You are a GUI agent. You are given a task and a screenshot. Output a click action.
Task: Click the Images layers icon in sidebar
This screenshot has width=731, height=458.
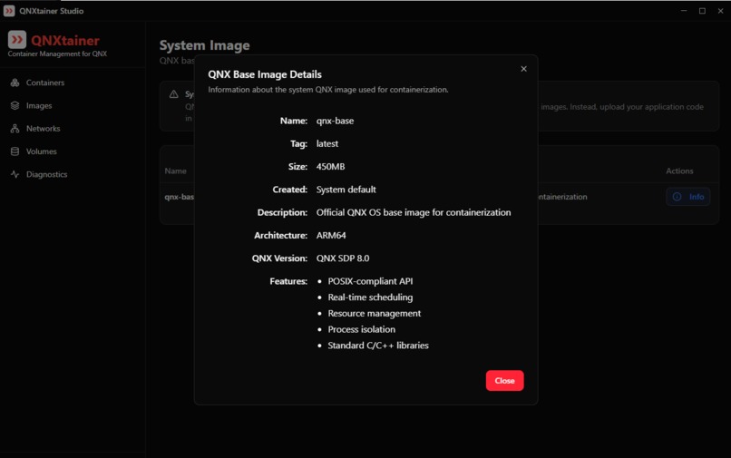point(15,105)
